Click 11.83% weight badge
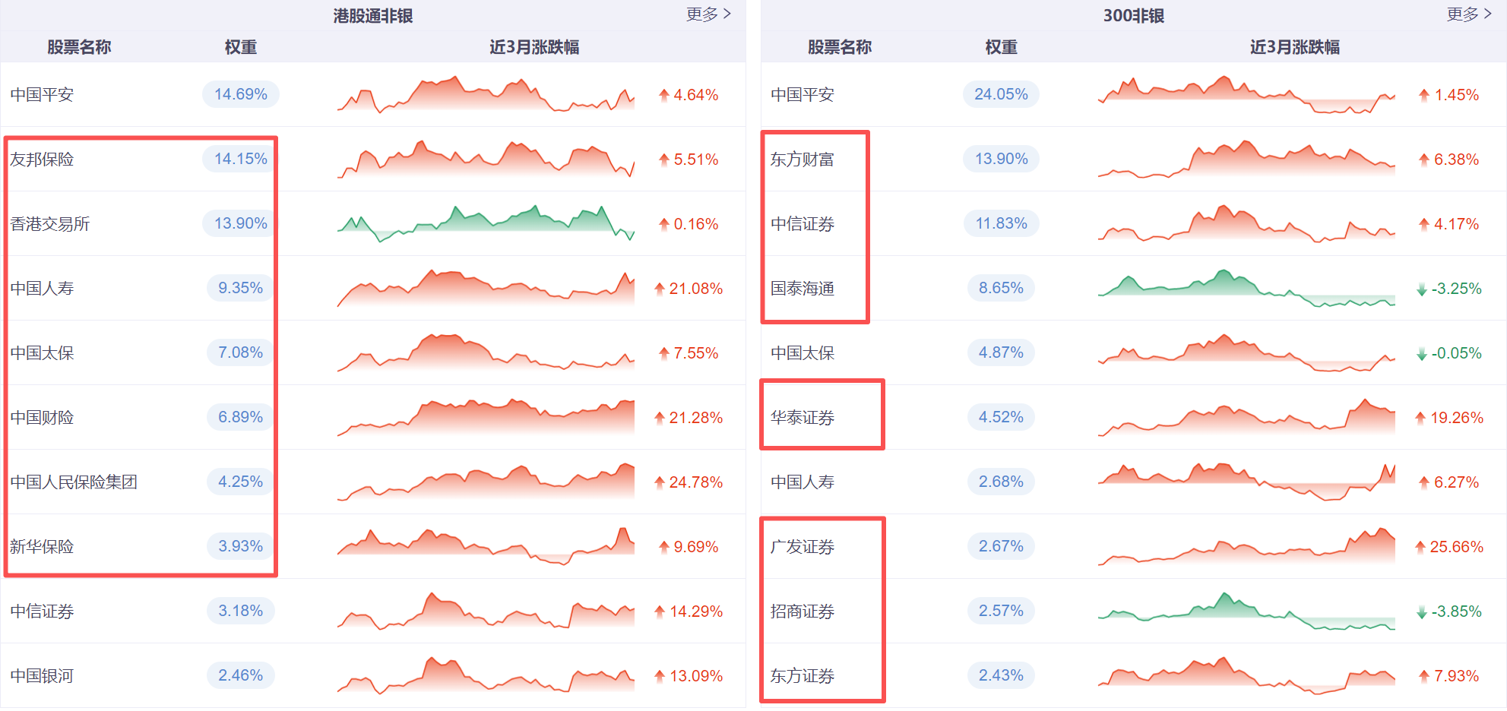Screen dimensions: 1507x711 (1002, 223)
